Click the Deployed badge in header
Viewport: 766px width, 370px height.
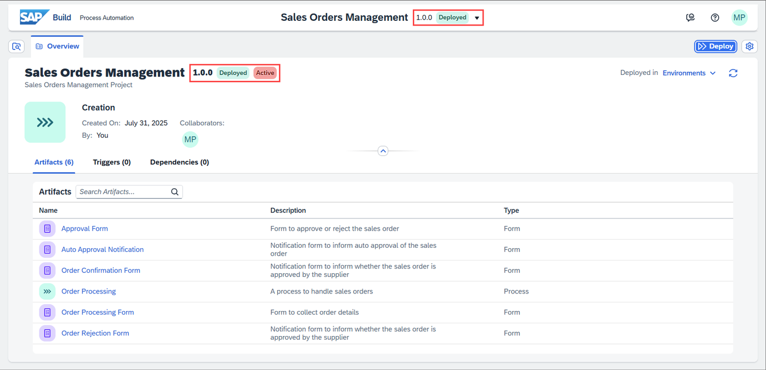pos(452,18)
